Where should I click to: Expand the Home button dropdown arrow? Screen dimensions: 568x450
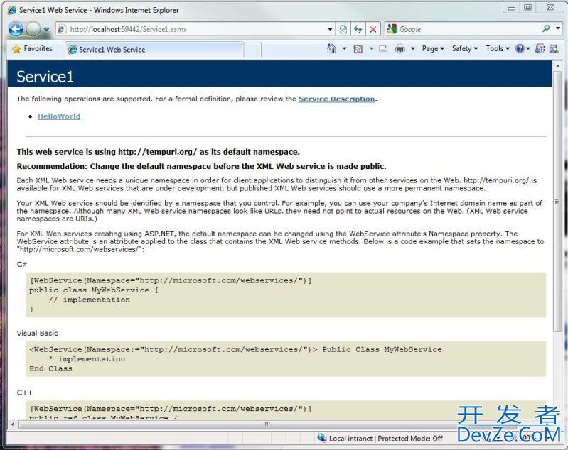(x=344, y=48)
